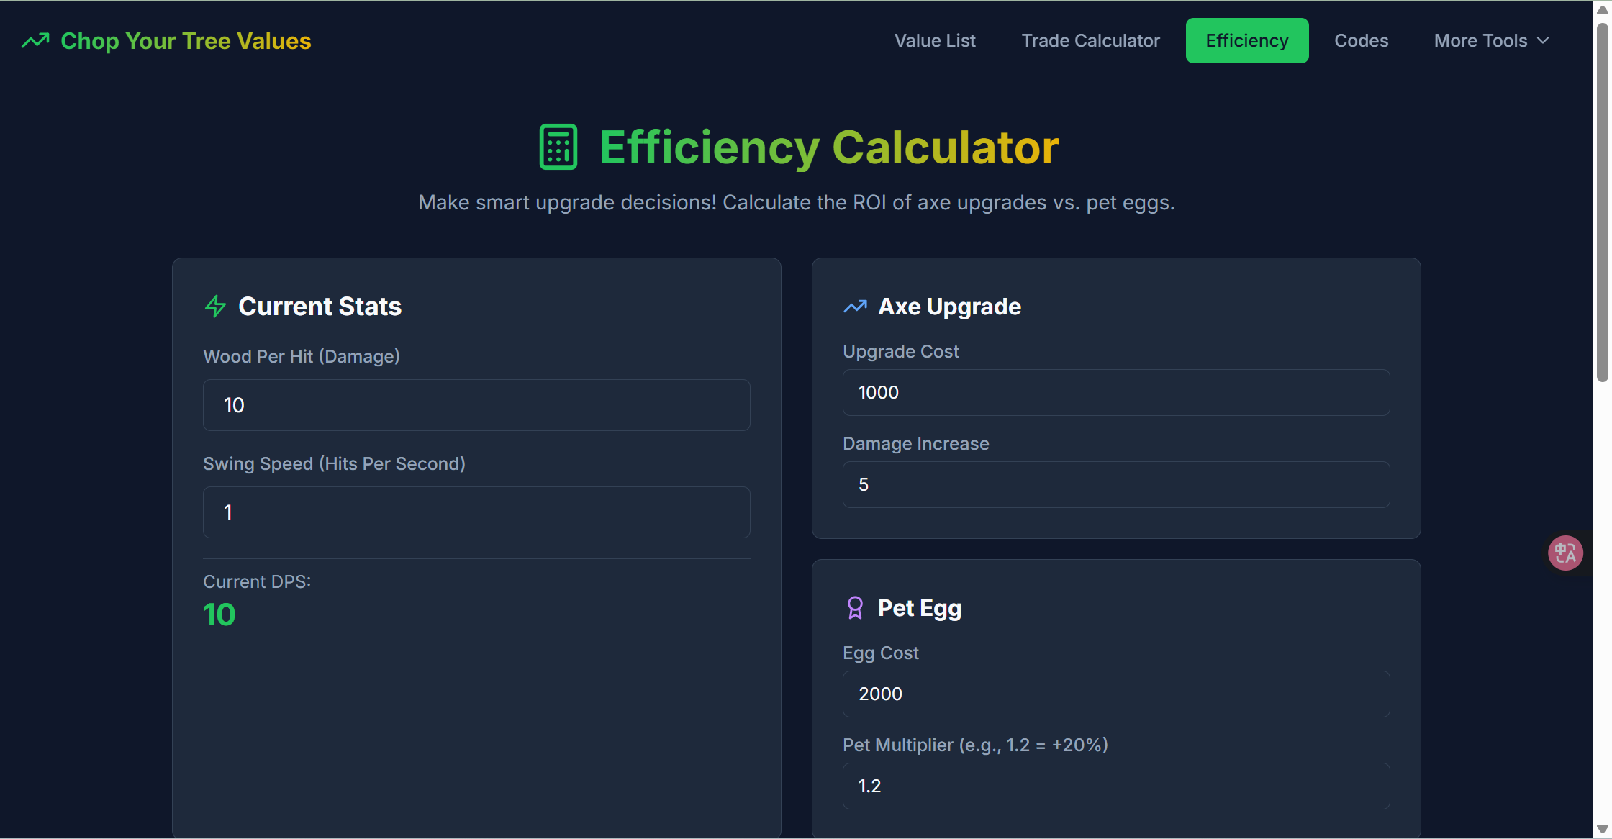Screen dimensions: 1612x839
Task: Collapse the More Tools menu arrow
Action: (1544, 41)
